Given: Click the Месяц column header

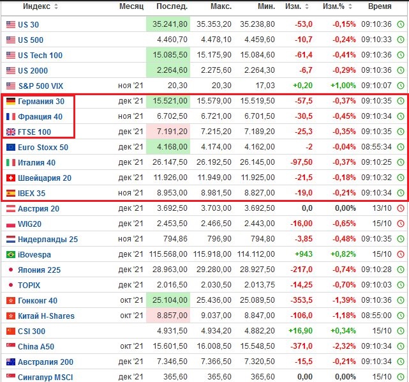Looking at the screenshot, I should coord(131,6).
